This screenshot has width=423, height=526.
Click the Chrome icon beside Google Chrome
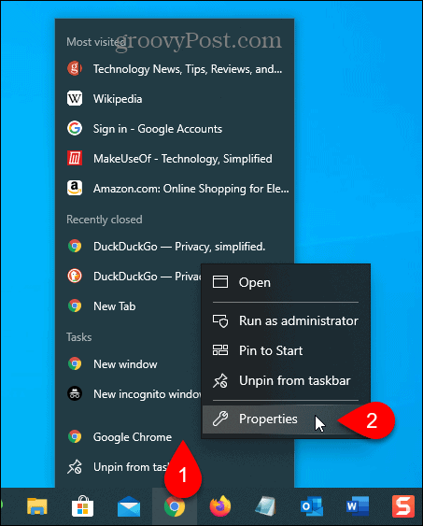75,436
